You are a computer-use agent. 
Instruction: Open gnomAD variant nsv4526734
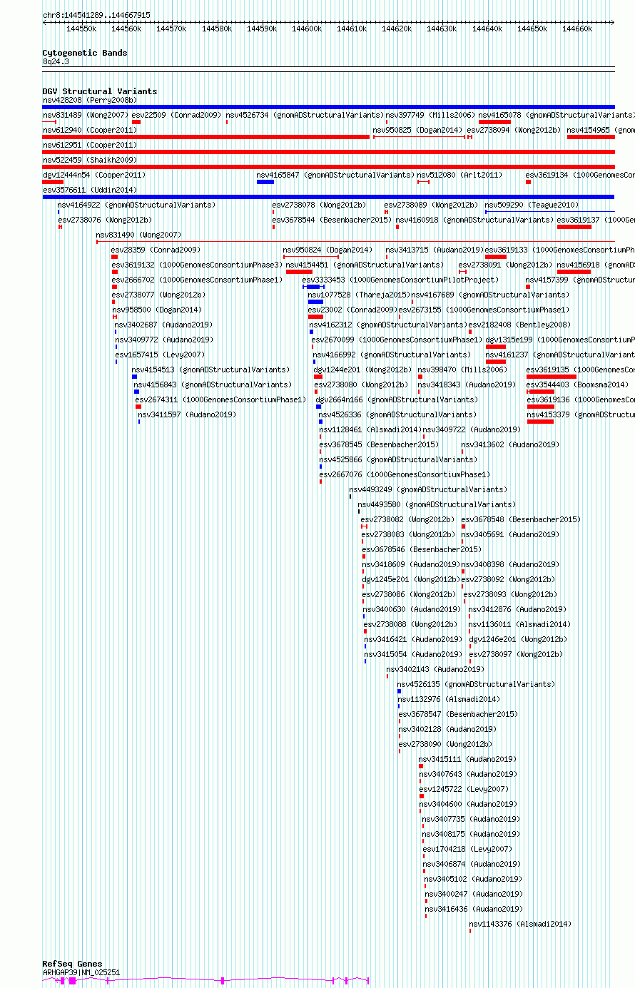tap(304, 115)
